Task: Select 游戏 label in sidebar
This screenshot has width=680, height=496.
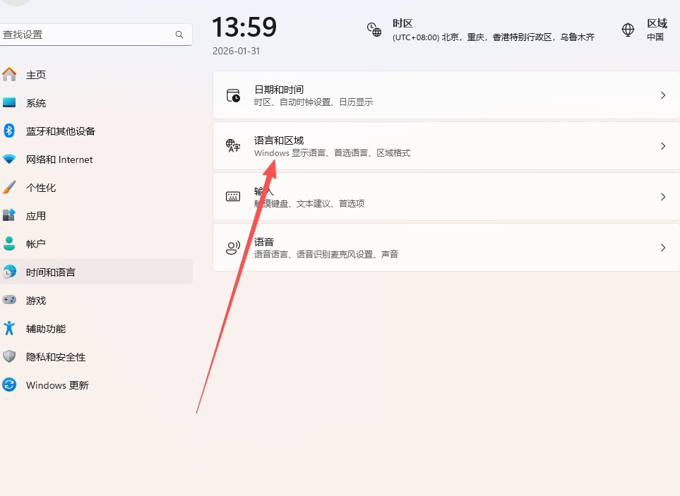Action: pos(36,301)
